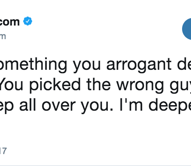Click the blue round button at right edge
191x166 pixels.
[x=187, y=29]
